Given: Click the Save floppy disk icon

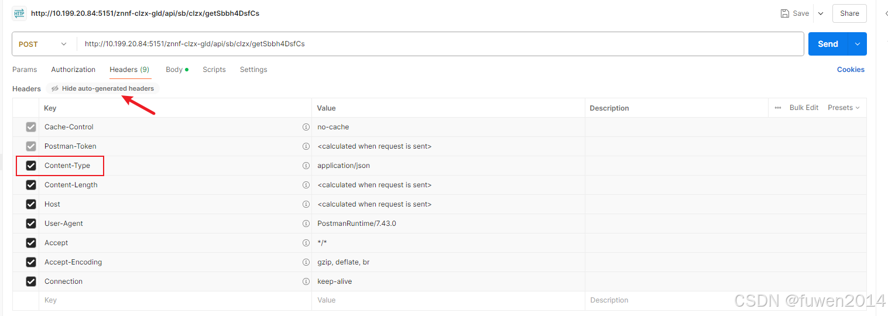Looking at the screenshot, I should point(784,13).
